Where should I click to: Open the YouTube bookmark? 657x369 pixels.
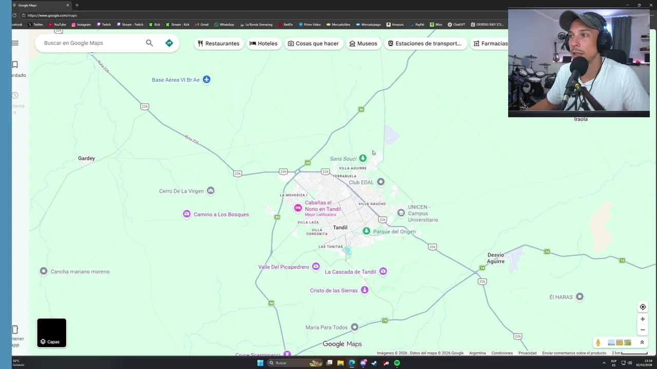tap(57, 25)
